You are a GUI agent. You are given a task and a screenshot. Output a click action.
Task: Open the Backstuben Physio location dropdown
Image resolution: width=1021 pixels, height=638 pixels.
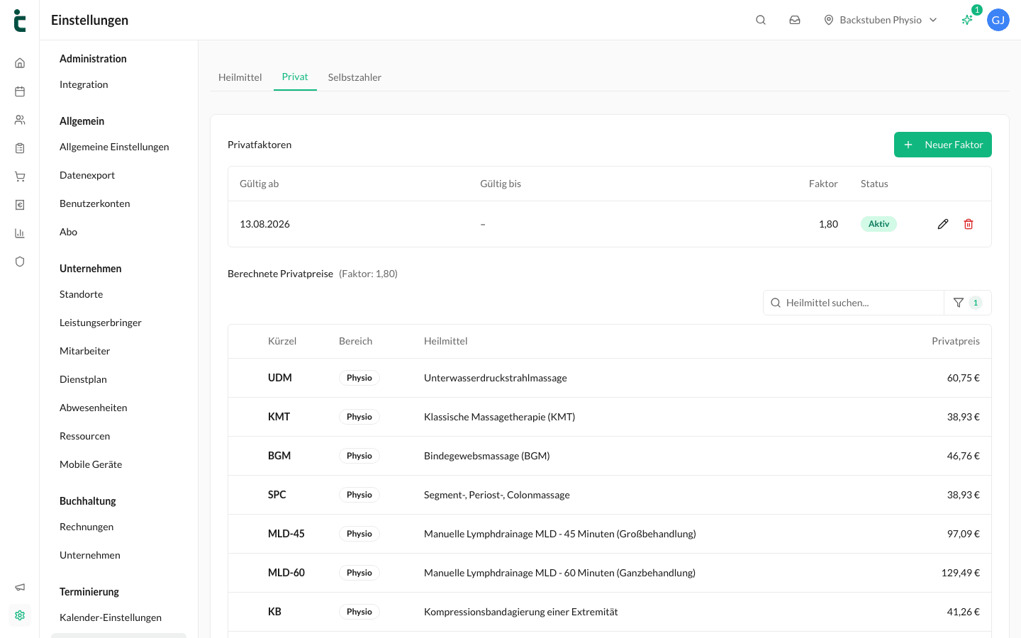point(881,20)
